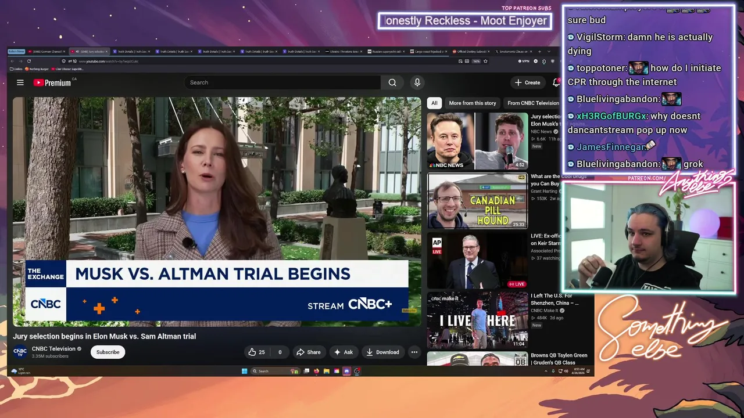Viewport: 744px width, 418px height.
Task: Click the CNBC video player
Action: point(217,211)
